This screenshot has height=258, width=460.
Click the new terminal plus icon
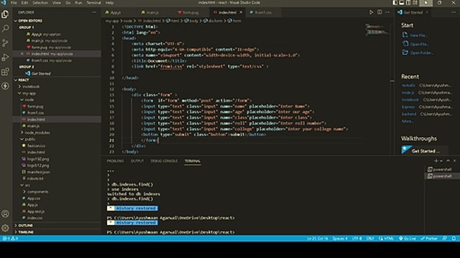[436, 161]
